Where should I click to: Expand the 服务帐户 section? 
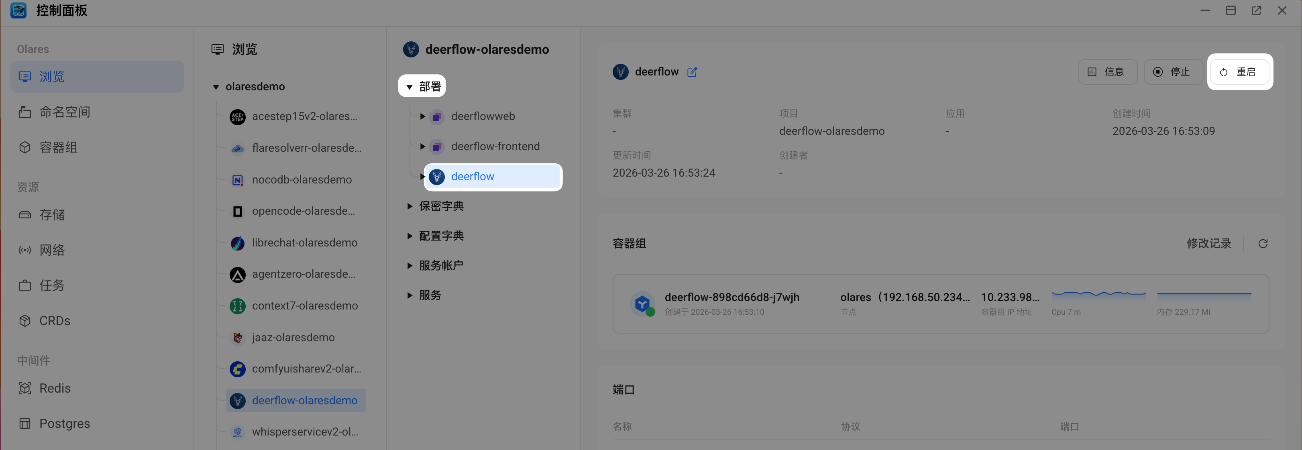pos(410,266)
